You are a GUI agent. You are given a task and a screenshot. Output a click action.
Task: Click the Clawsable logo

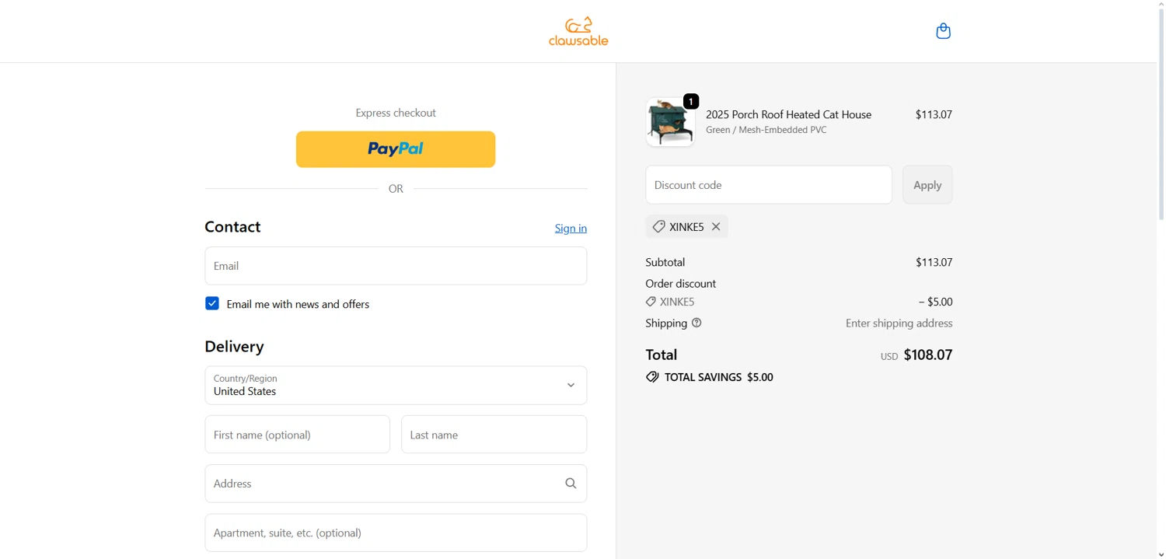pos(578,31)
